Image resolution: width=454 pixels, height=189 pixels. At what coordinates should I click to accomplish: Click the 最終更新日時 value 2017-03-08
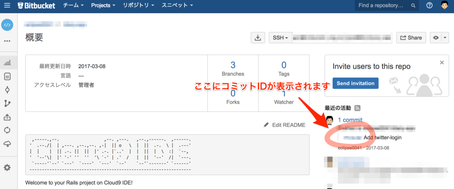92,66
